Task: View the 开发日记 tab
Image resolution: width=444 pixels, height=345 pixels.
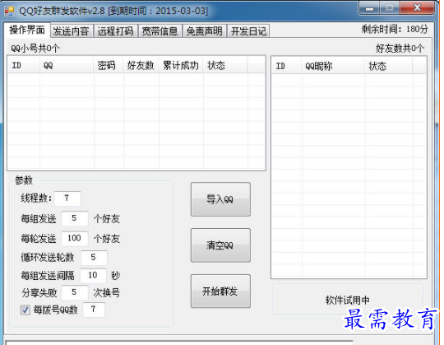Action: pyautogui.click(x=248, y=31)
